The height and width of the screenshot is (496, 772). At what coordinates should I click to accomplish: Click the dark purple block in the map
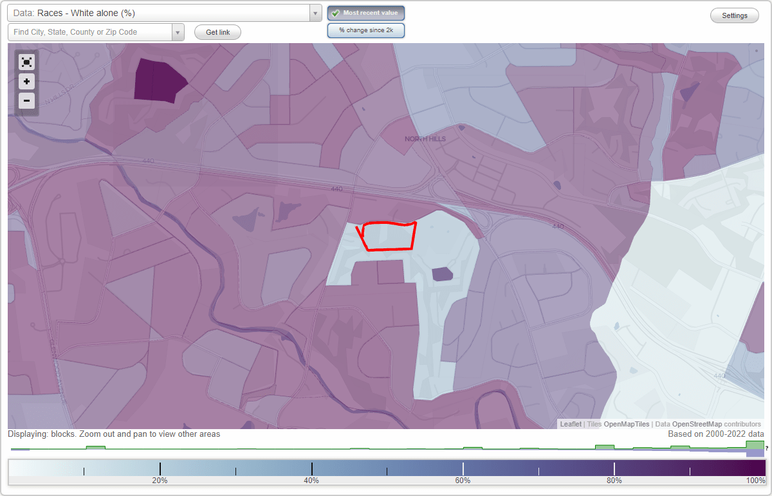point(160,81)
